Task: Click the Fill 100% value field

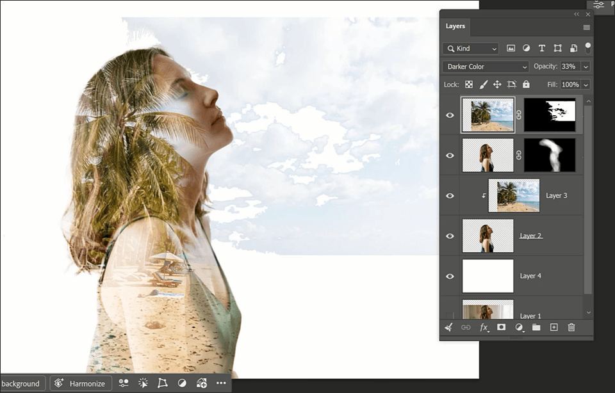Action: pyautogui.click(x=571, y=84)
